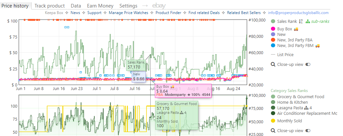Open the Support link
This screenshot has height=136, width=343.
[x=94, y=13]
